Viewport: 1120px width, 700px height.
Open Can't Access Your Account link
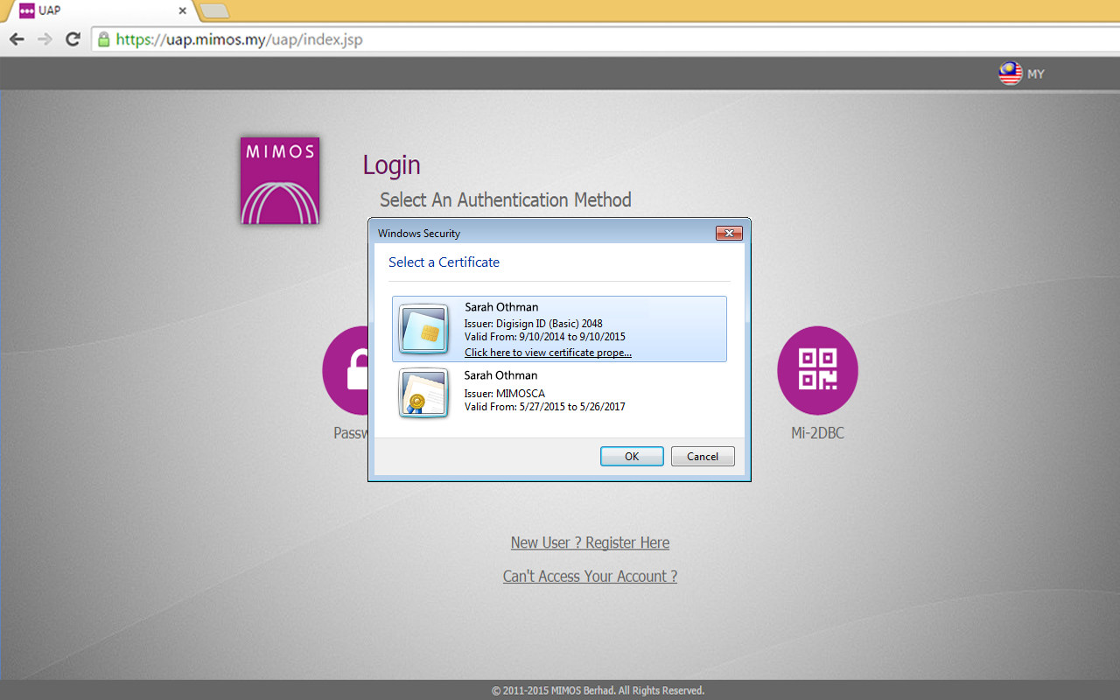point(590,576)
